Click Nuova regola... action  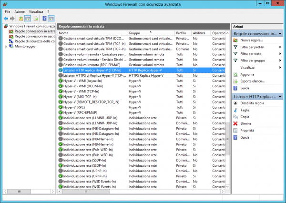(252, 41)
